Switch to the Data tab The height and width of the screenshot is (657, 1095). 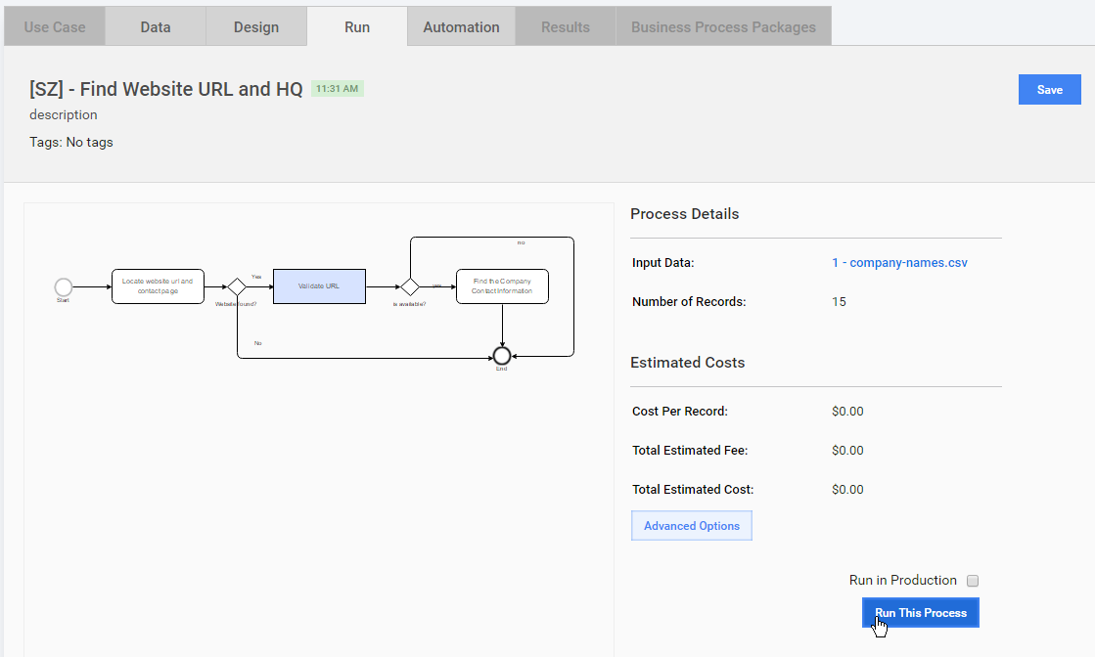coord(155,26)
